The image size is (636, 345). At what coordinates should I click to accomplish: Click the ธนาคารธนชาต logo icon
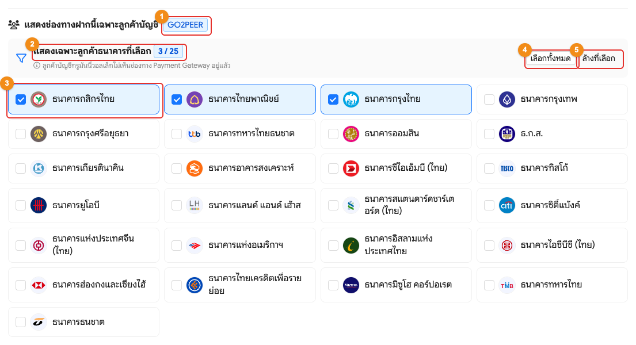(39, 323)
